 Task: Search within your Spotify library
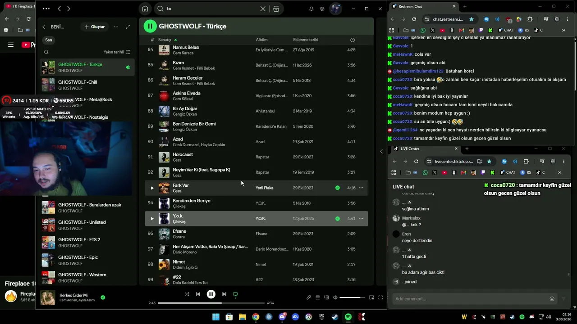[x=46, y=52]
